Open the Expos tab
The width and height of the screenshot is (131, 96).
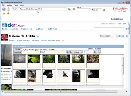(x=20, y=41)
